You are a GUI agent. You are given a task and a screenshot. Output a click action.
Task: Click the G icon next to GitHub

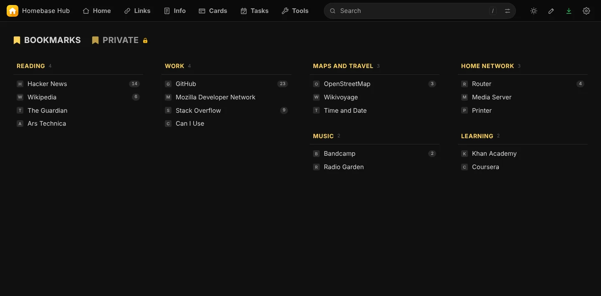(x=168, y=84)
